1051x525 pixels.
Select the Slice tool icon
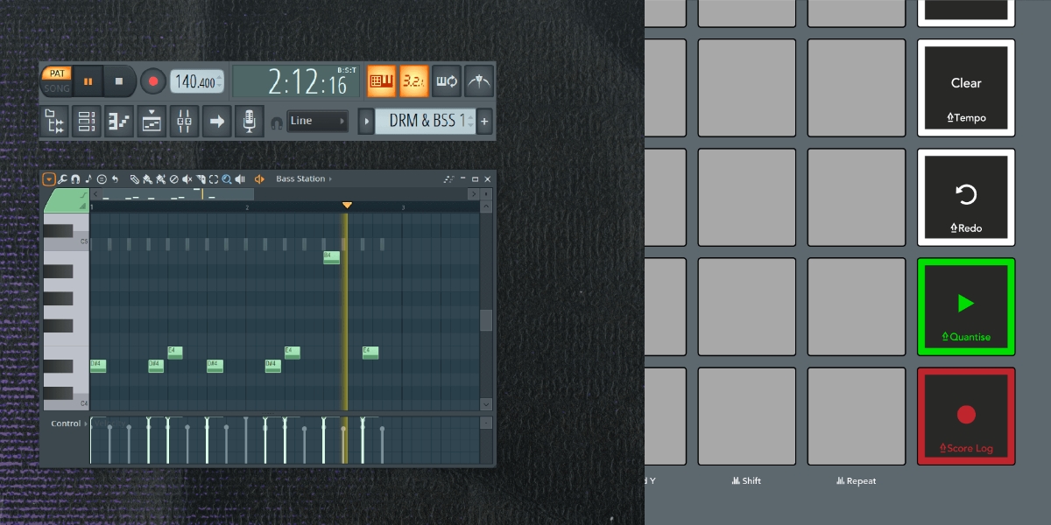(x=200, y=178)
